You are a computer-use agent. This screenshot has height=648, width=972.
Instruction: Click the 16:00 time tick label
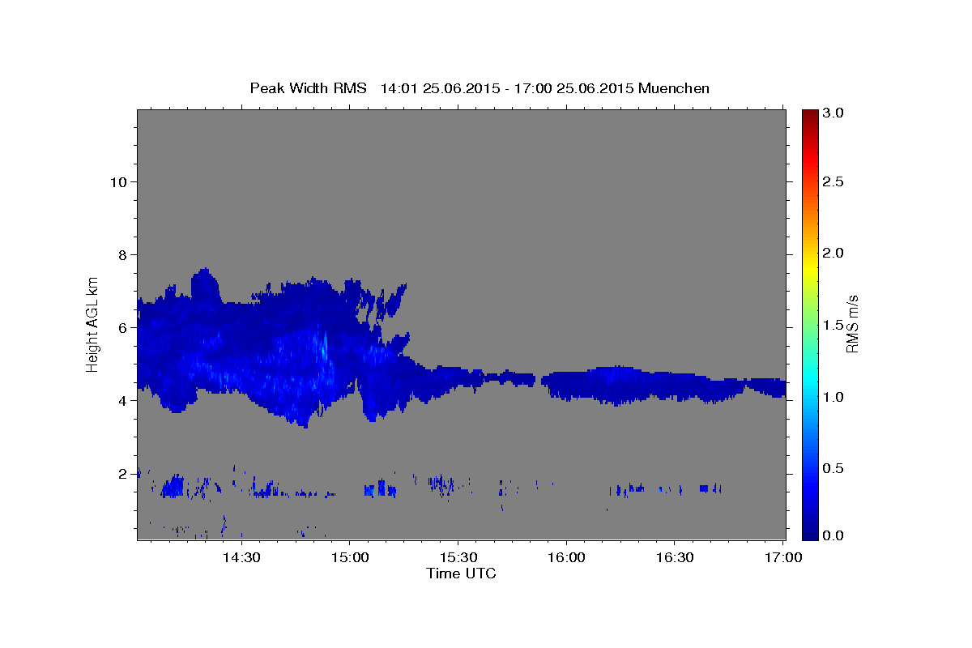pyautogui.click(x=566, y=558)
